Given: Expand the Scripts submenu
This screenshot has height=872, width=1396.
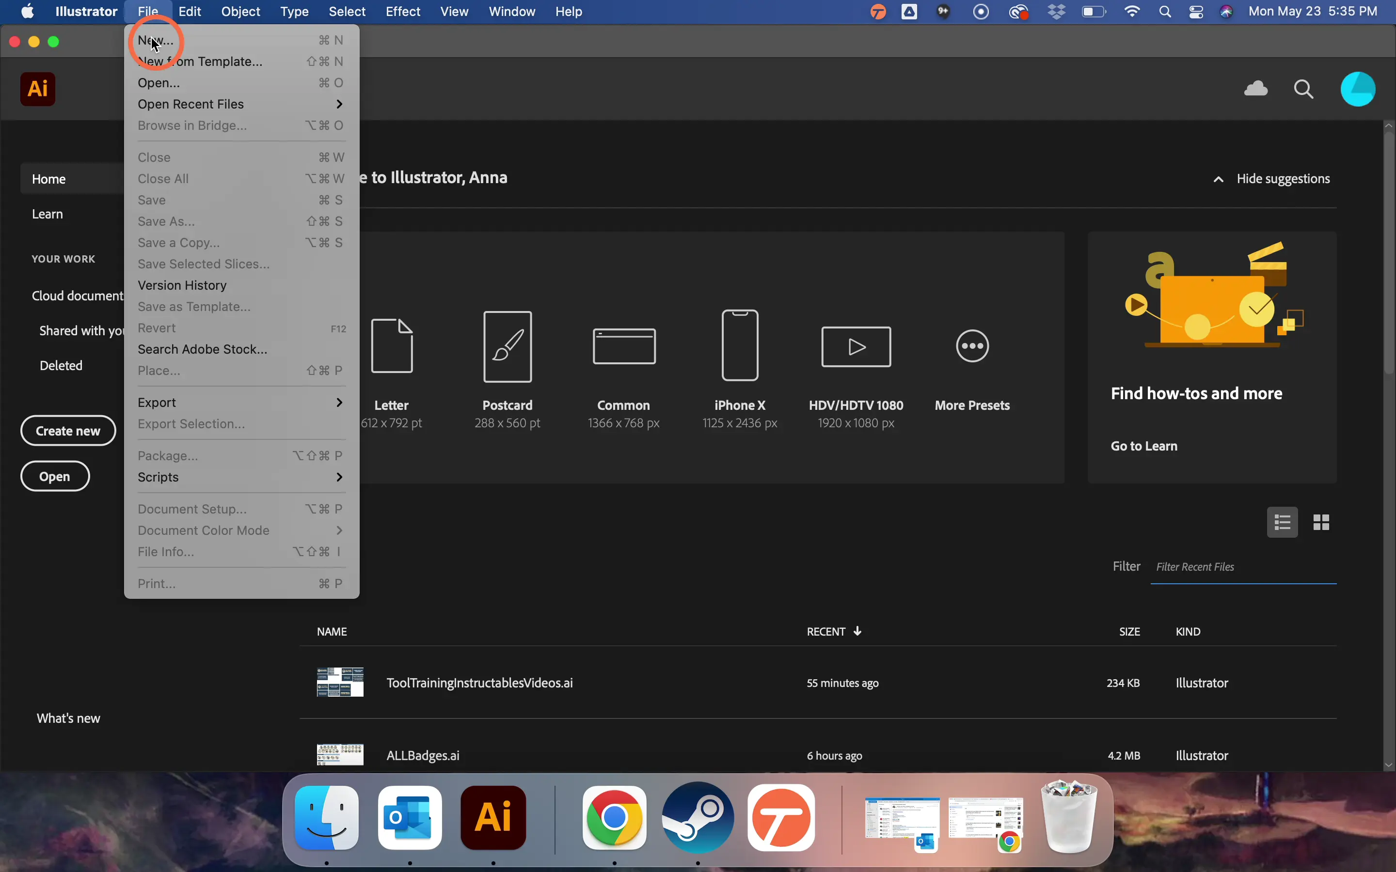Looking at the screenshot, I should pyautogui.click(x=241, y=477).
